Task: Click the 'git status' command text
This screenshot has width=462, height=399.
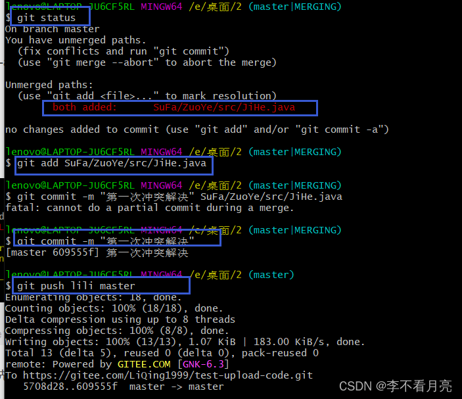Action: point(46,18)
